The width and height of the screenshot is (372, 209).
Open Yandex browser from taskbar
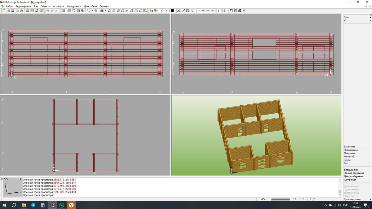point(71,205)
